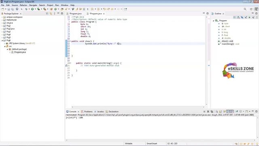
Task: Open Package Explorer View Menu dots
Action: coord(55,13)
